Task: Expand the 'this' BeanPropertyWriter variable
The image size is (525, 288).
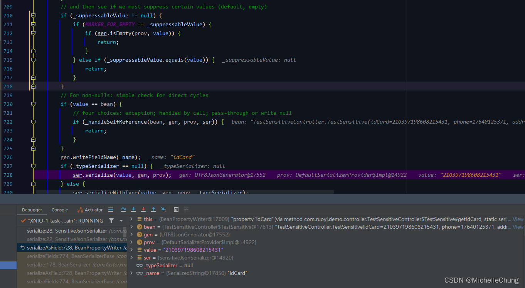Action: click(131, 219)
